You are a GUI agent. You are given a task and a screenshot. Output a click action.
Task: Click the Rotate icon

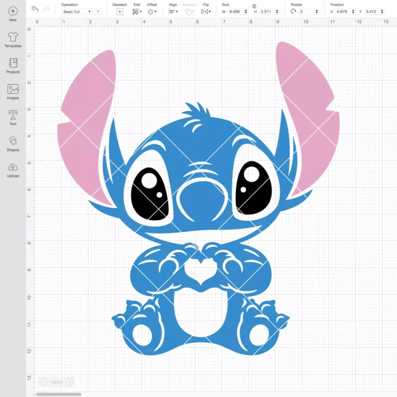[293, 11]
